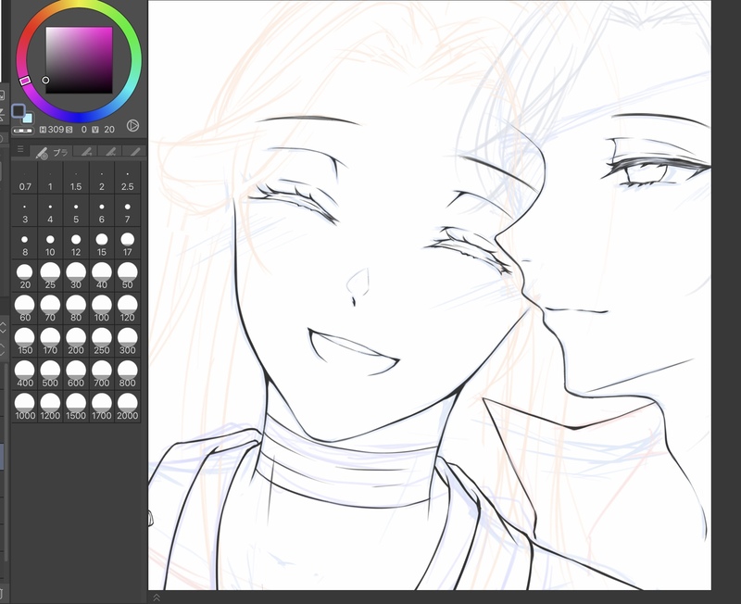This screenshot has height=604, width=741.
Task: Choose brush size 1.5
Action: point(76,178)
